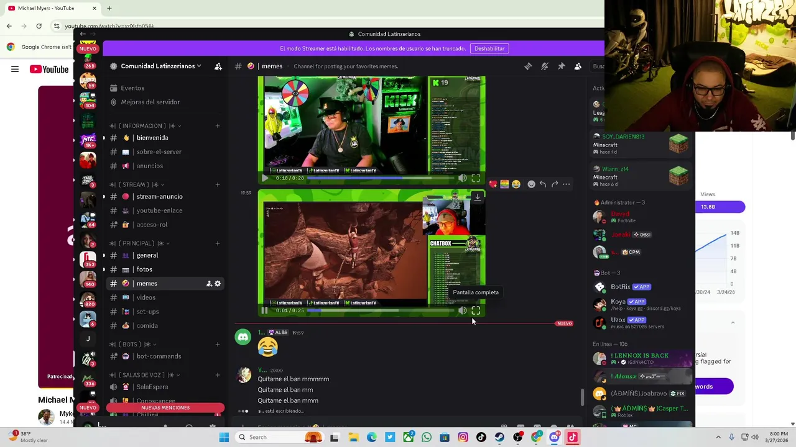796x447 pixels.
Task: Click the reply arrow on message toolbar
Action: pos(543,184)
